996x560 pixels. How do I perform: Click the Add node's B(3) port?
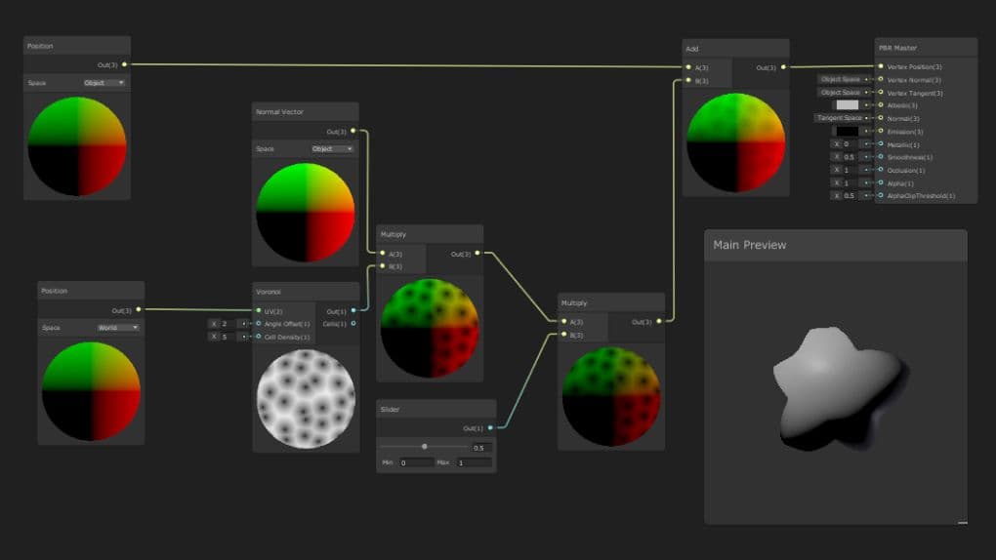(x=688, y=80)
